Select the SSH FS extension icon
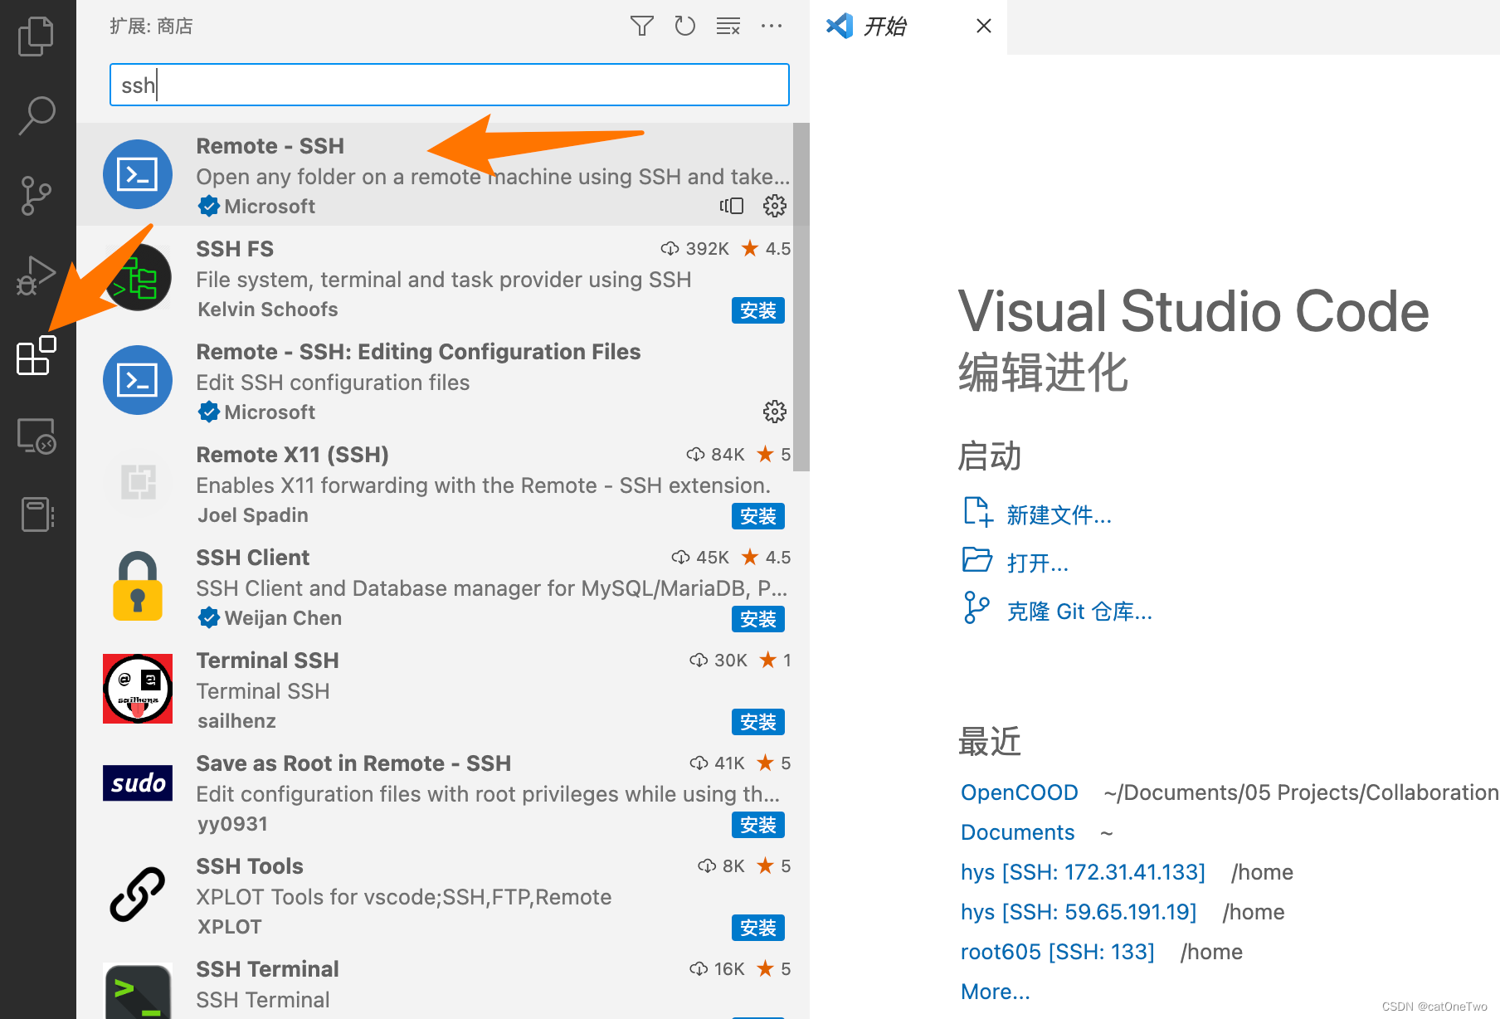Screen dimensions: 1500x1019 pos(138,277)
